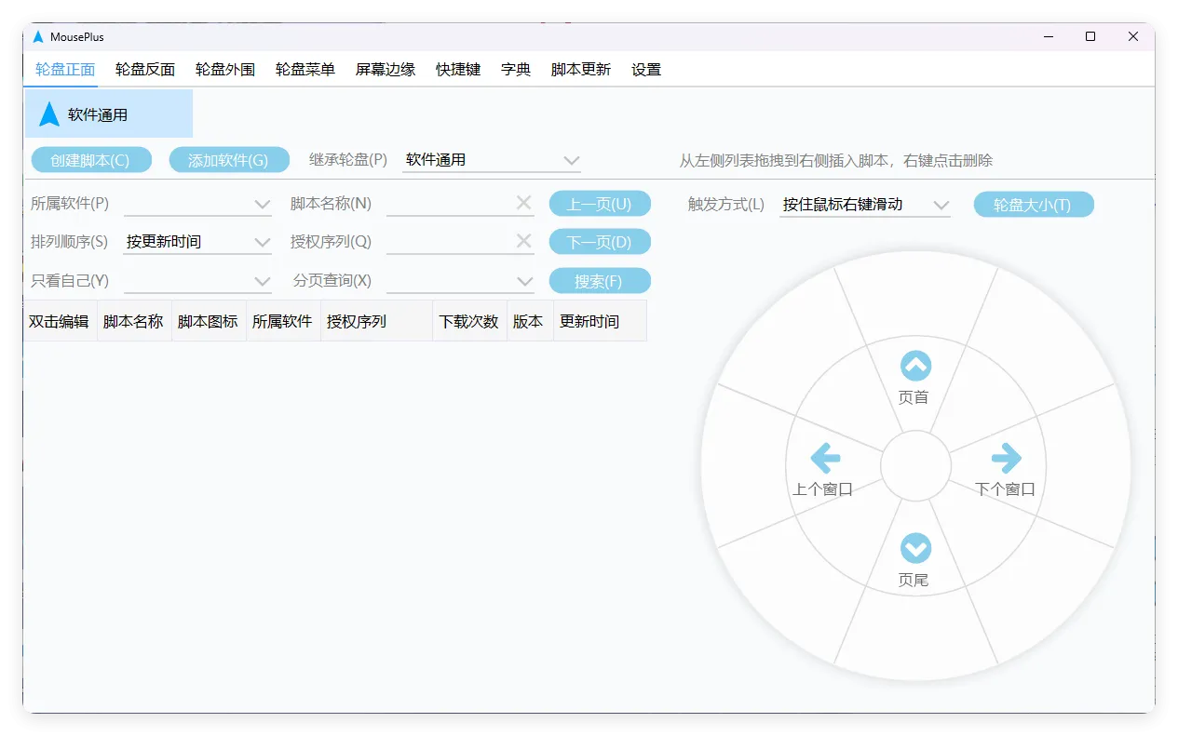Click the 创建脚本 button
This screenshot has height=736, width=1178.
[90, 159]
